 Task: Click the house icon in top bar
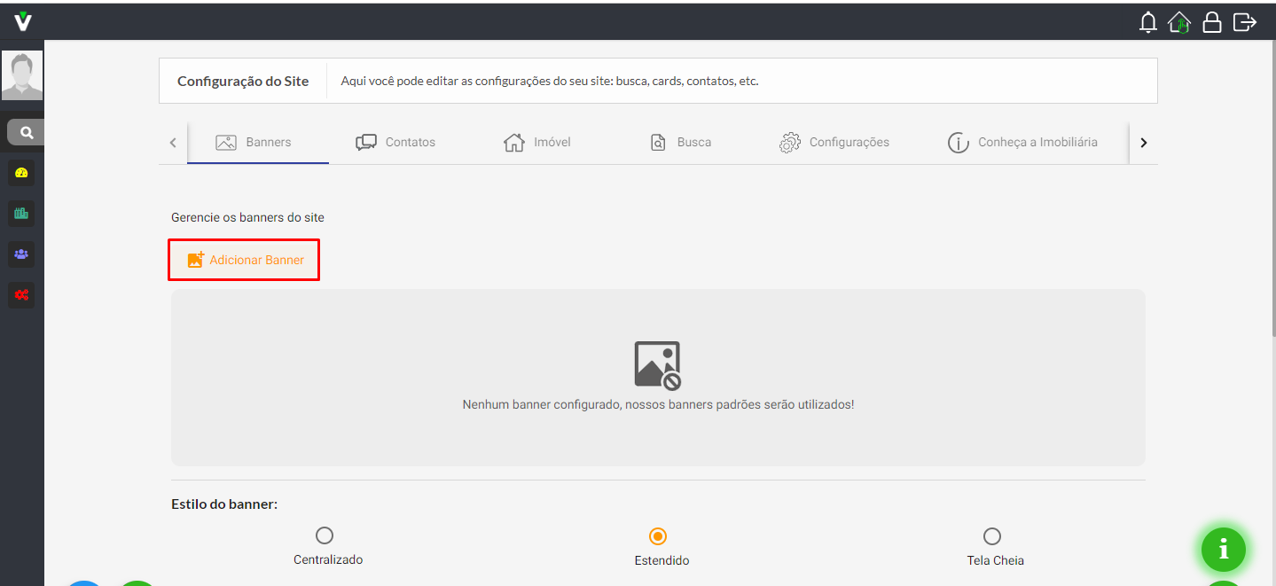pos(1178,22)
